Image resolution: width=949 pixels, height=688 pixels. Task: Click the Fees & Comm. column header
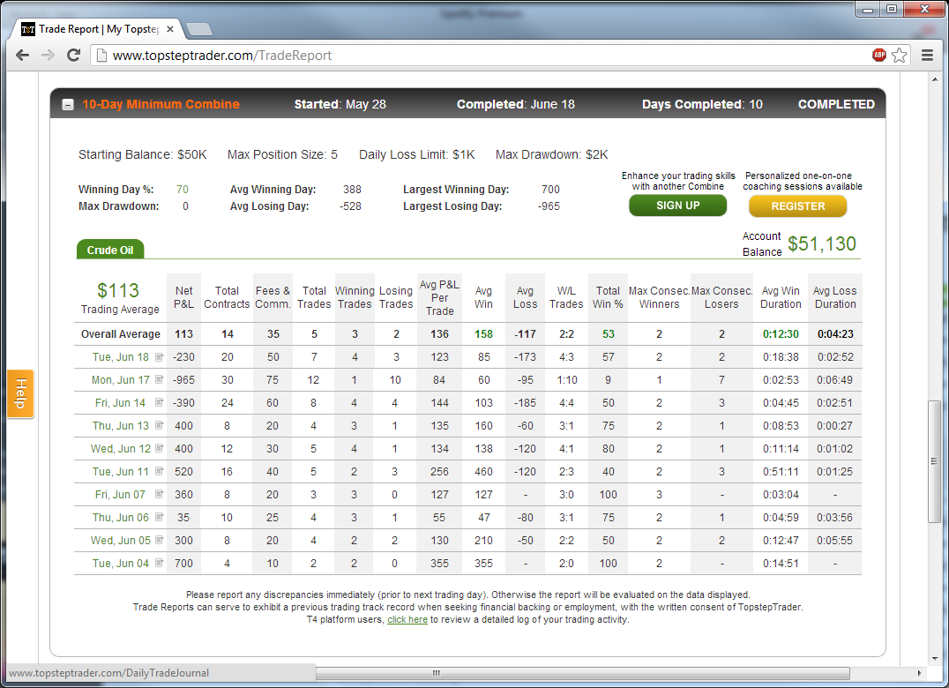(x=273, y=298)
